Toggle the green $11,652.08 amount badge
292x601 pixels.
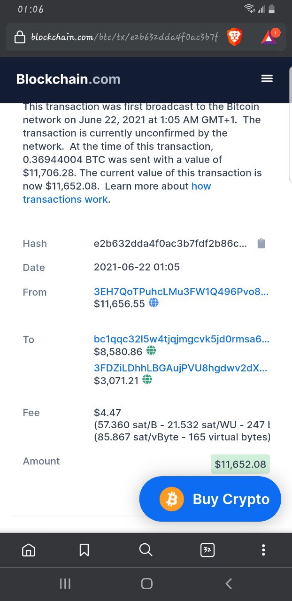pos(240,464)
